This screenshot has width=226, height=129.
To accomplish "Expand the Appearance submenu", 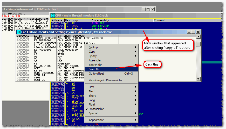I will pos(111,120).
